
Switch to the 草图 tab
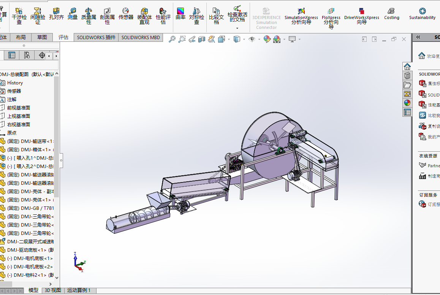tap(42, 37)
